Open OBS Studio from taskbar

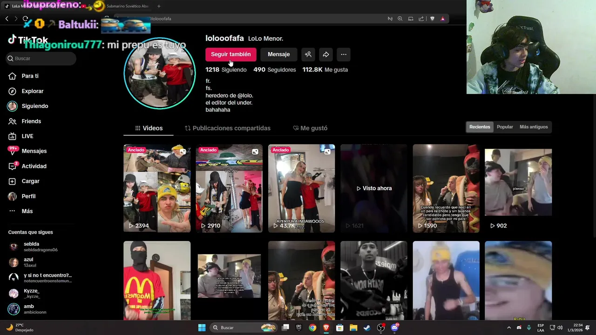[x=381, y=328]
